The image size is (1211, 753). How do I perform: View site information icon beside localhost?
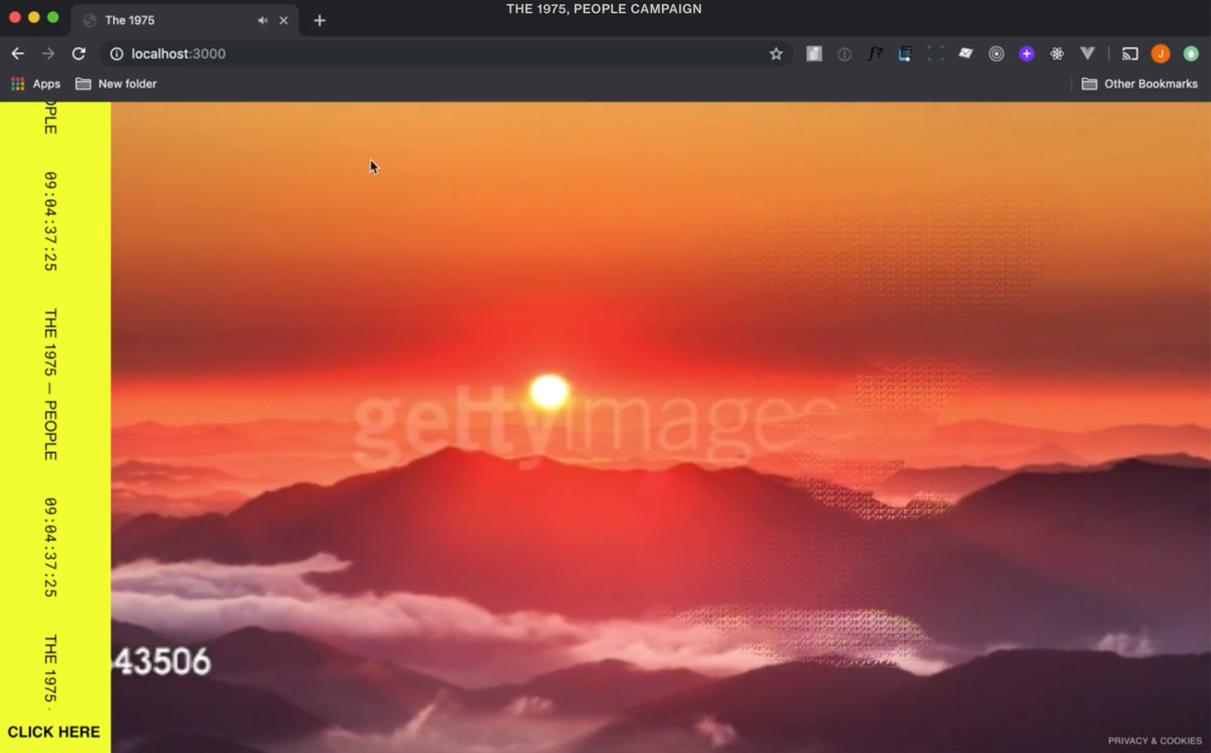(116, 54)
